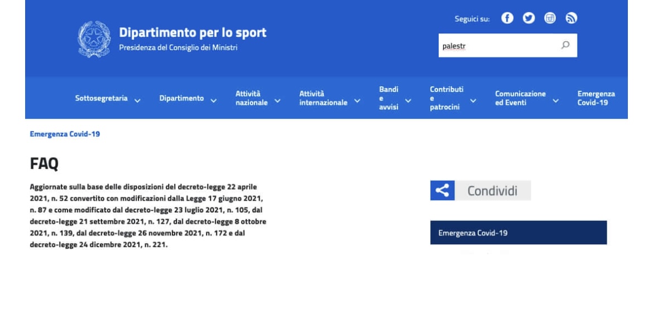Open the Facebook page icon
This screenshot has width=653, height=324.
coord(507,18)
